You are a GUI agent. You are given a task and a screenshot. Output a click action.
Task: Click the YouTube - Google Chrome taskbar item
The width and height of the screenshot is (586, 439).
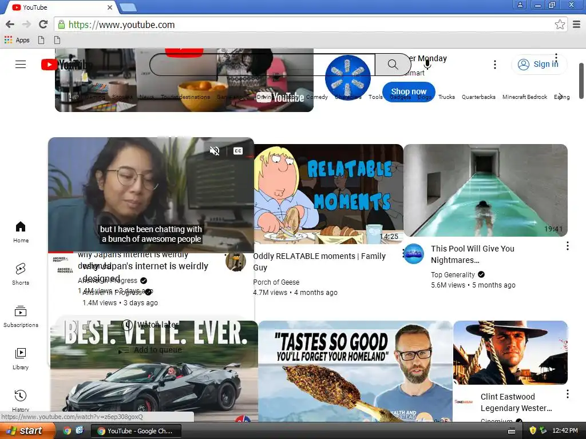tap(136, 431)
